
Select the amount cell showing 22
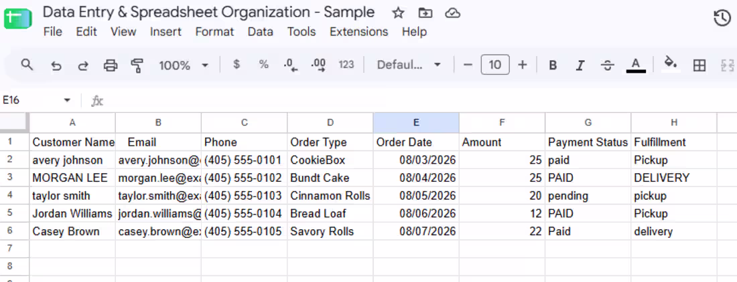click(503, 231)
